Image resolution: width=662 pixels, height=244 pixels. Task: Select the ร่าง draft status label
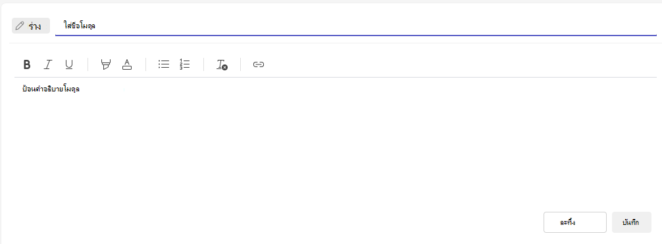[x=35, y=26]
